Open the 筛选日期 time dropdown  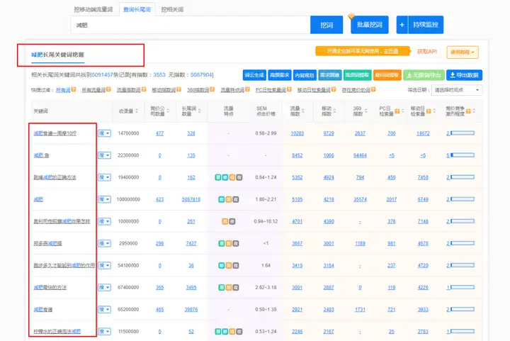[457, 91]
